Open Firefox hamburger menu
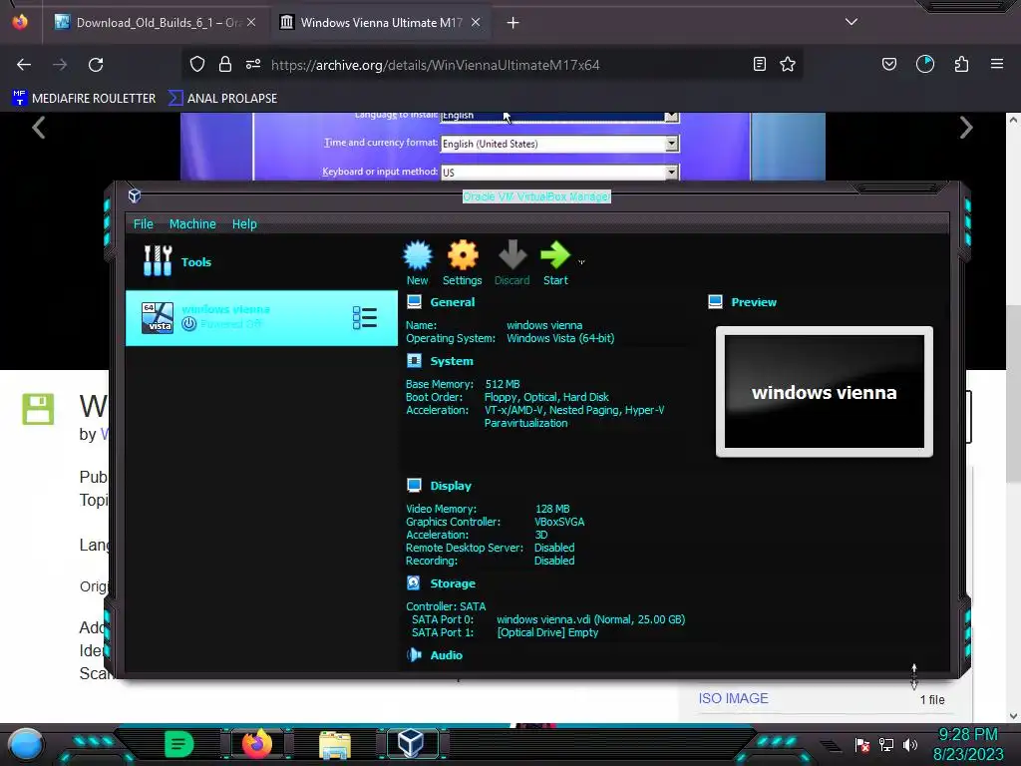1021x766 pixels. (x=997, y=65)
